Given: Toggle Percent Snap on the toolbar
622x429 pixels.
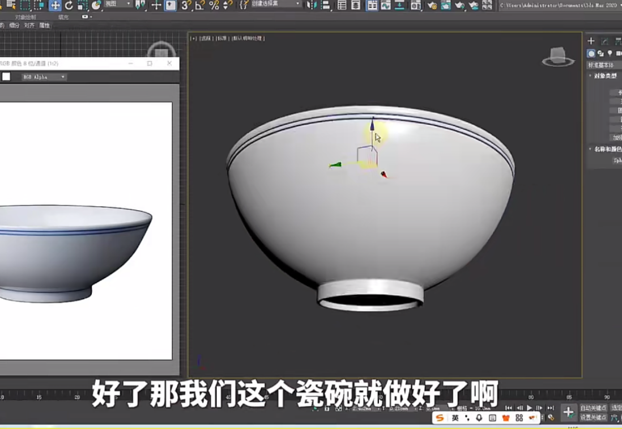Looking at the screenshot, I should 214,5.
